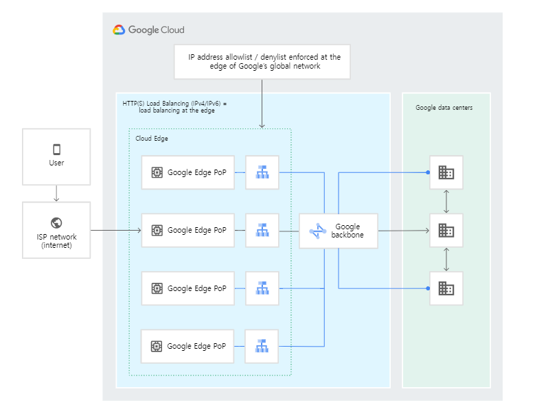Click the "HTTP(S) Load Balancing (IPv4/IPv6)" label

click(174, 107)
